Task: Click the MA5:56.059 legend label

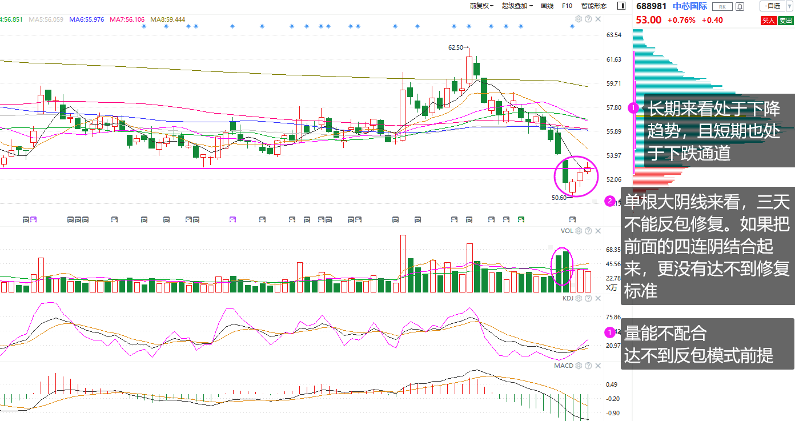Action: point(46,19)
